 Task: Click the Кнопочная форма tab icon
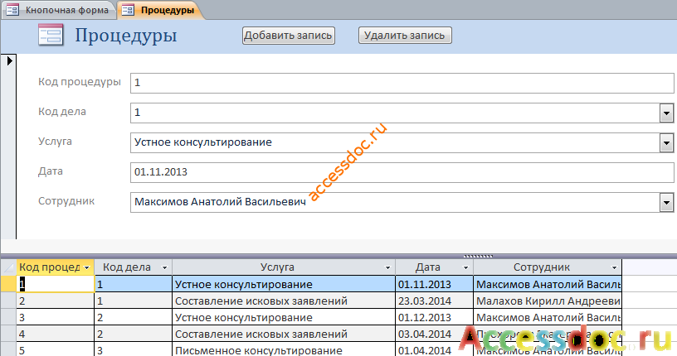coord(12,10)
